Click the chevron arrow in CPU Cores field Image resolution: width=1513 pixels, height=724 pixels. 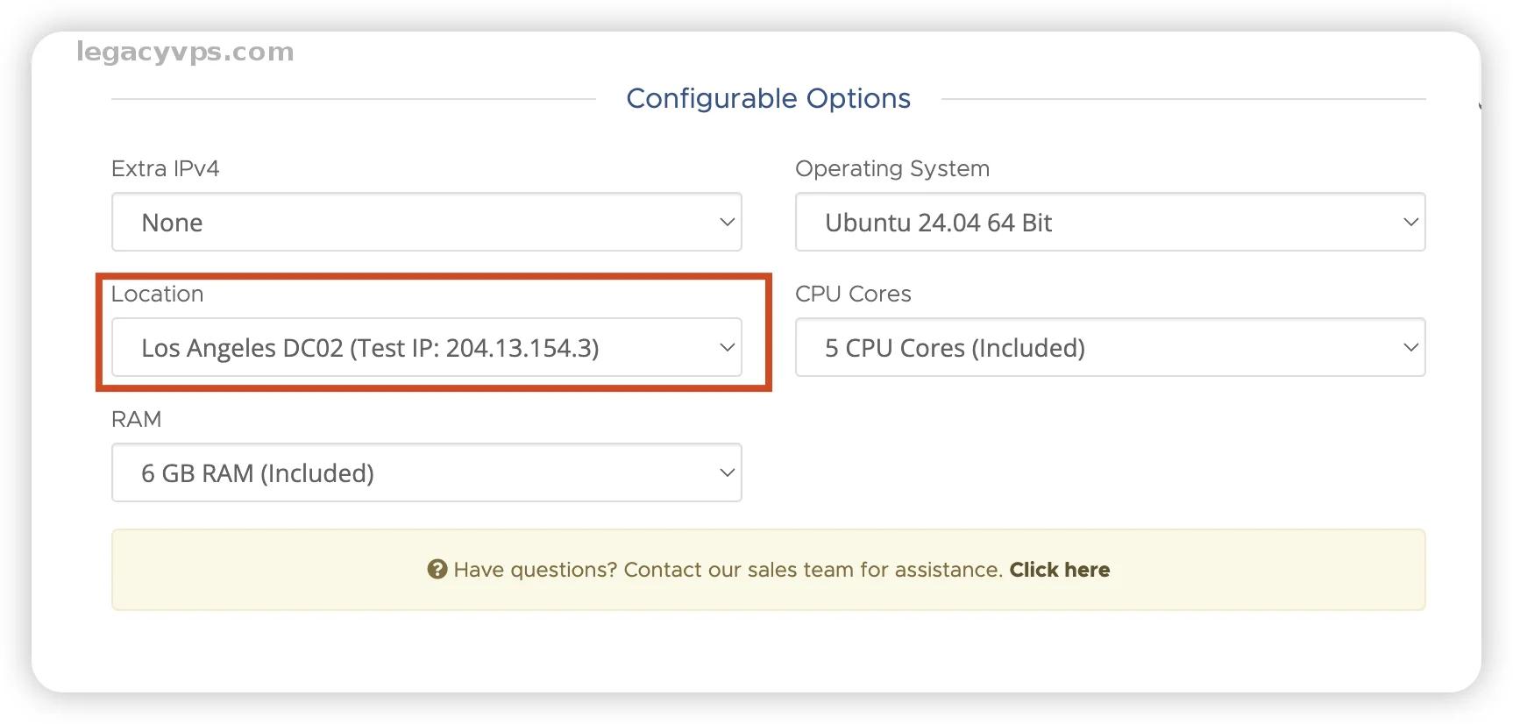tap(1410, 348)
